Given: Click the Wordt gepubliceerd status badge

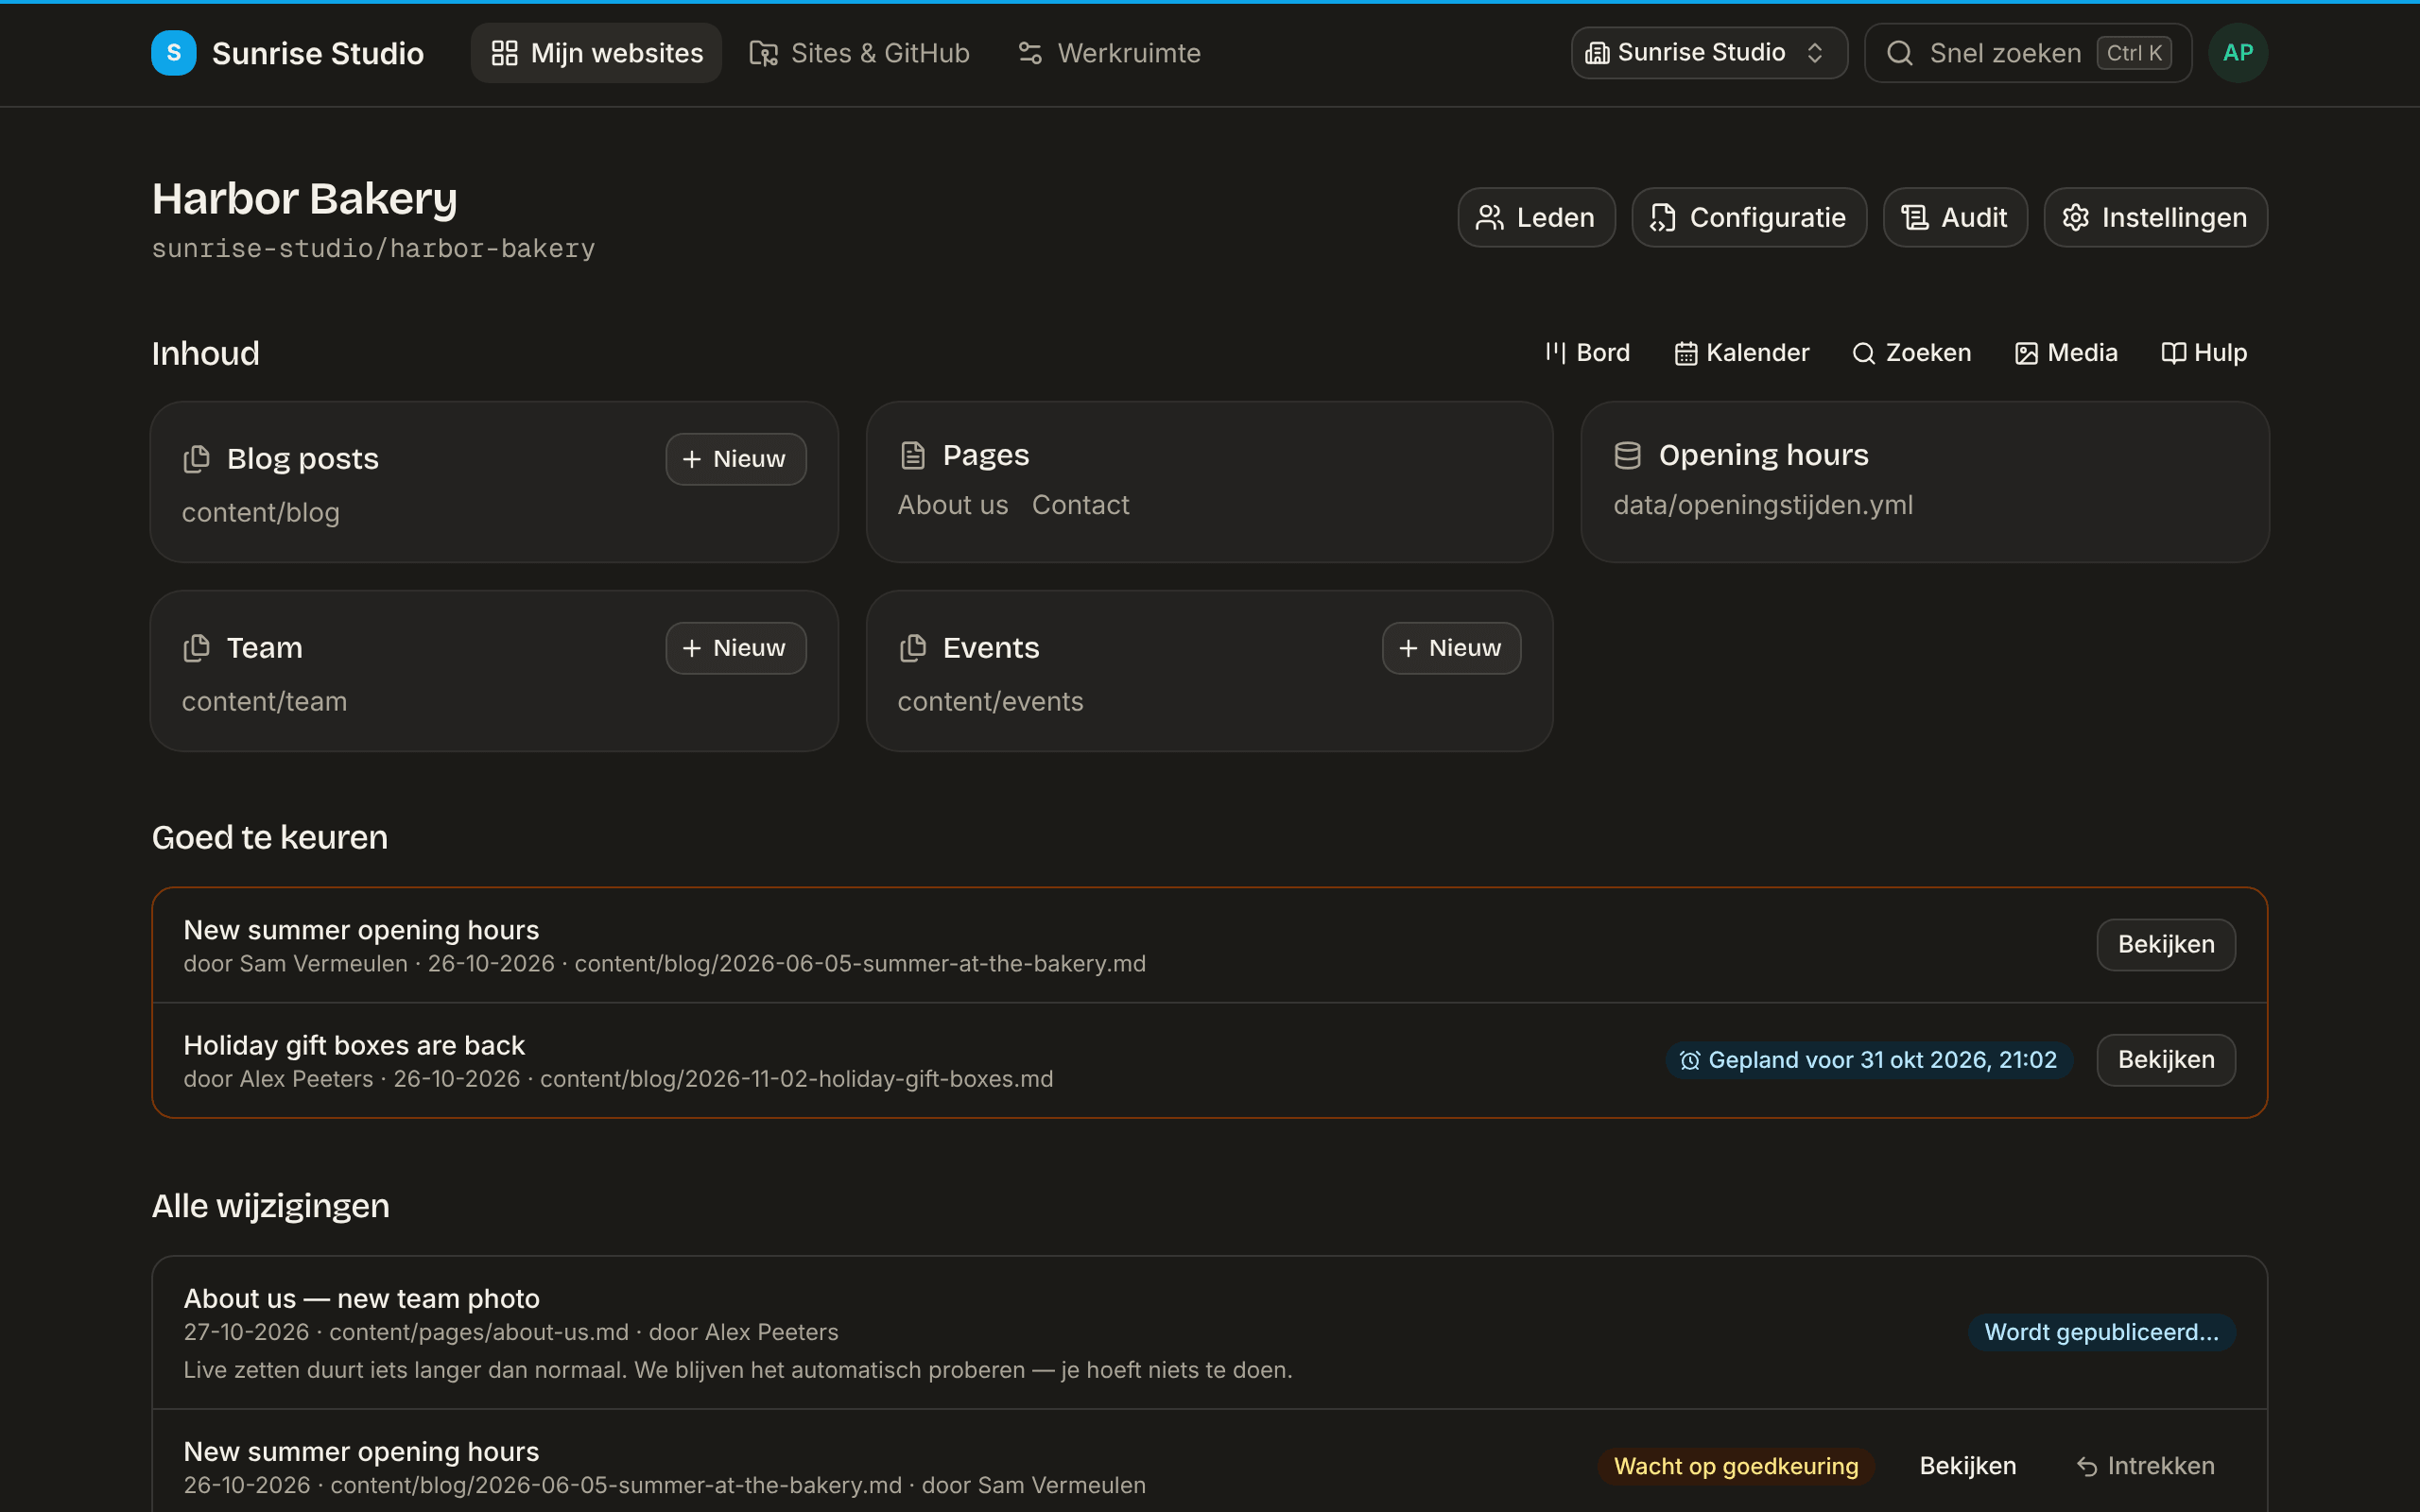Looking at the screenshot, I should click(2101, 1332).
